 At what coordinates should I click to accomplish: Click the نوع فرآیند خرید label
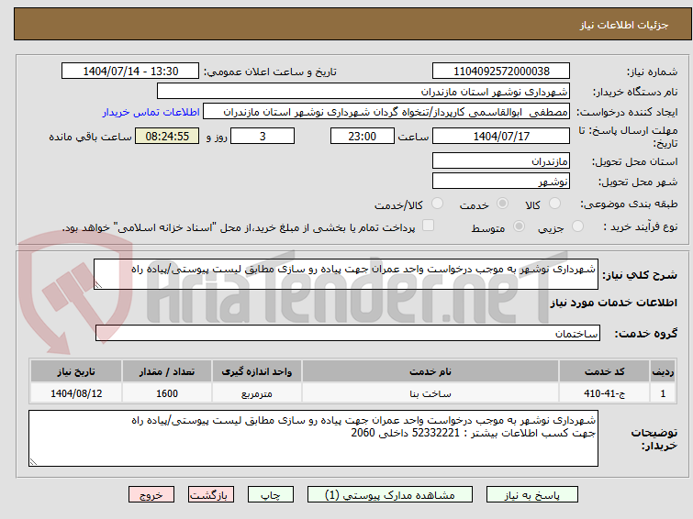tap(640, 226)
